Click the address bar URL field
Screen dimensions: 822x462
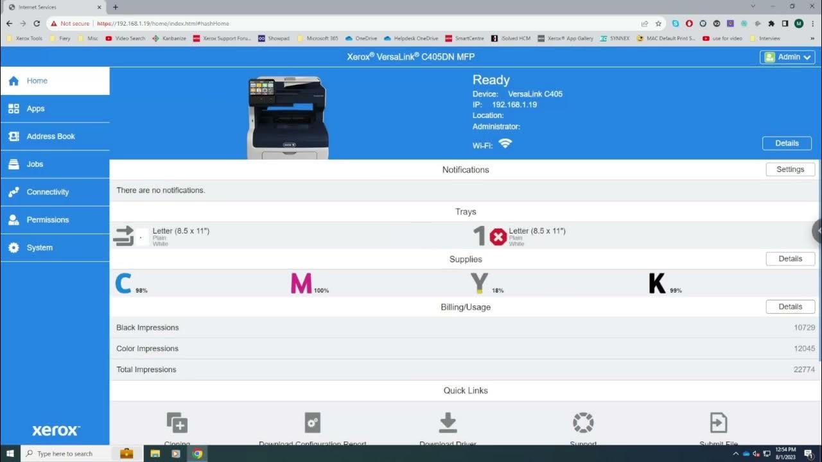366,23
